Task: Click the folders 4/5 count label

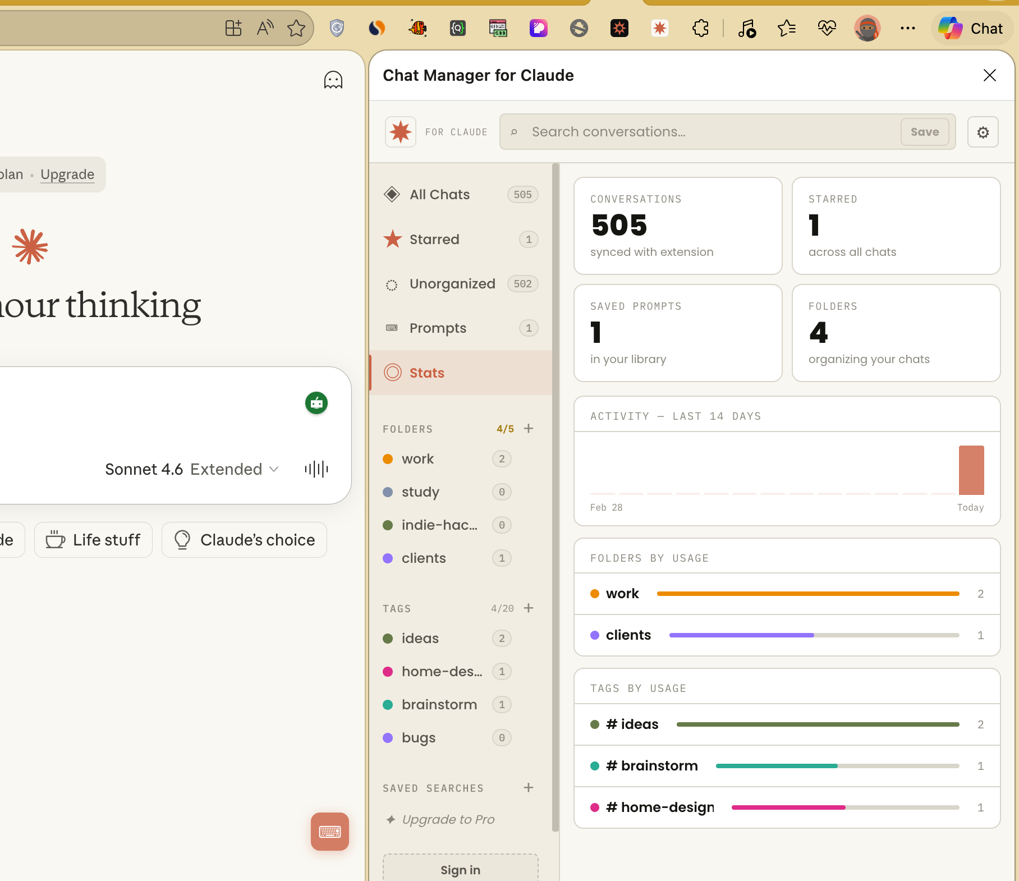Action: click(x=505, y=429)
